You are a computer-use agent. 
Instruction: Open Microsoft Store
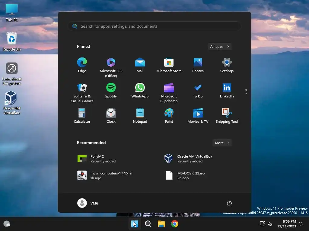click(169, 66)
